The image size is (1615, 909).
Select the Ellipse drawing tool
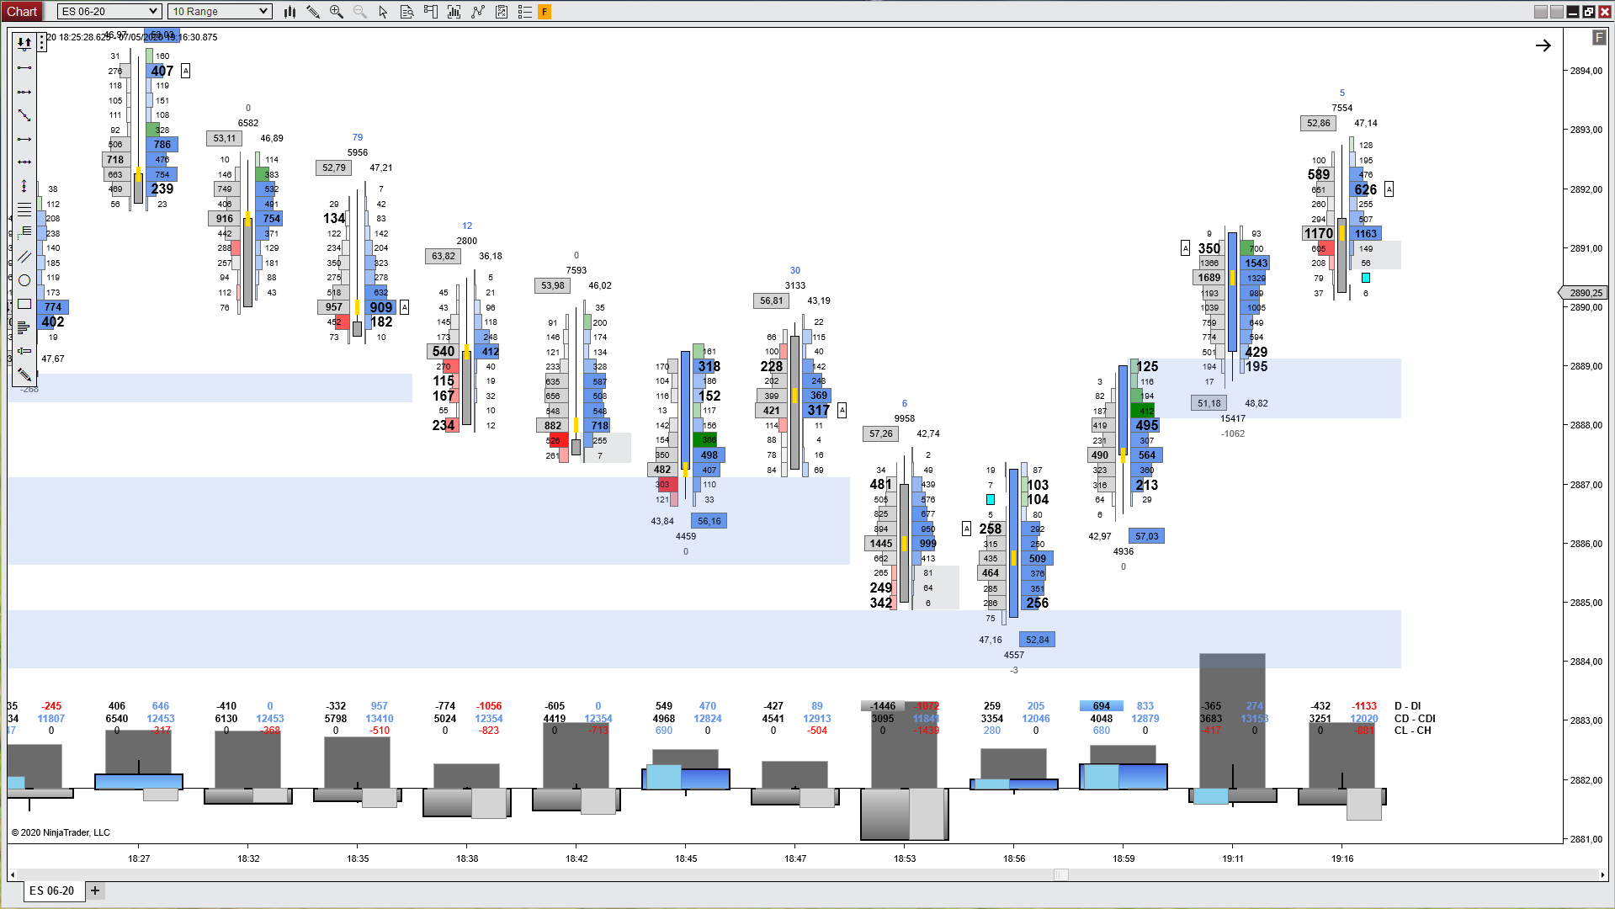coord(24,280)
